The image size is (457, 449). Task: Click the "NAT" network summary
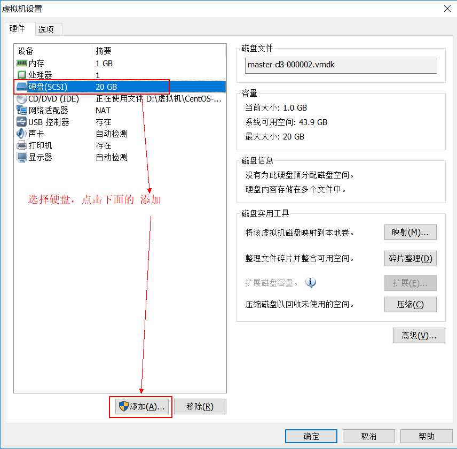(103, 110)
